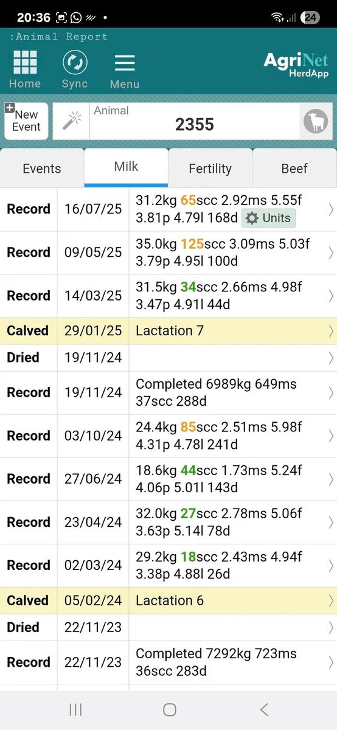Open chevron for Dried 19/11/24 row
Screen dimensions: 337x730
point(331,358)
